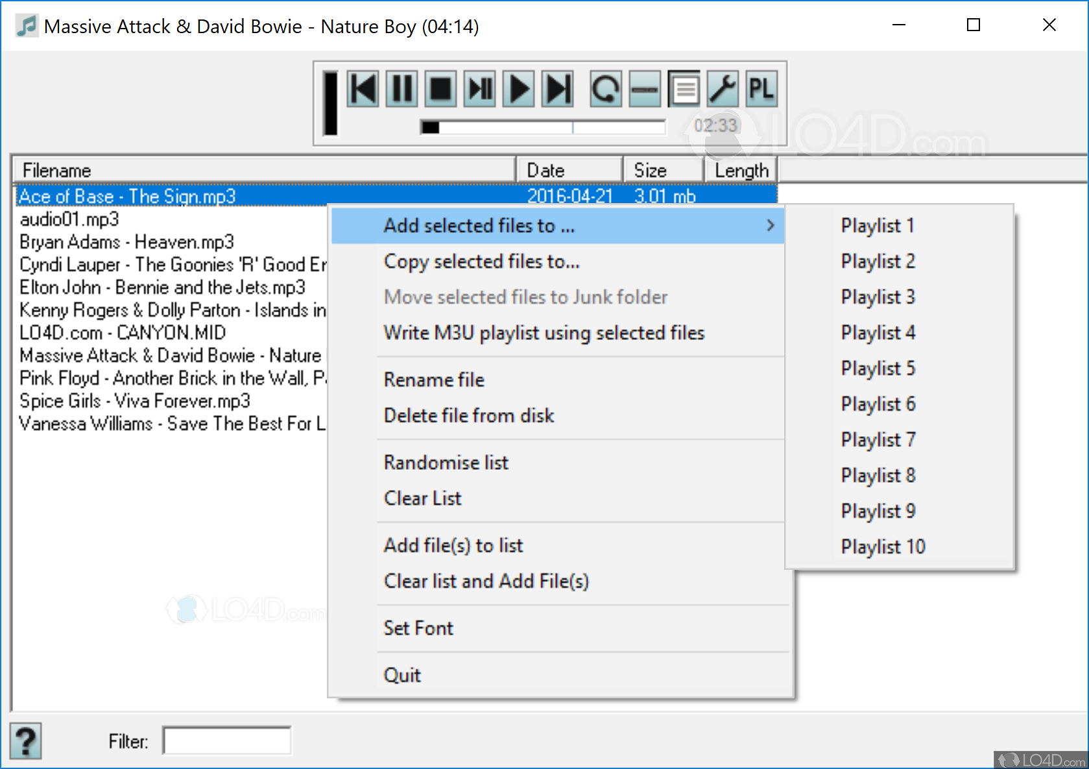Open settings with the wrench icon
This screenshot has width=1089, height=769.
coord(723,89)
